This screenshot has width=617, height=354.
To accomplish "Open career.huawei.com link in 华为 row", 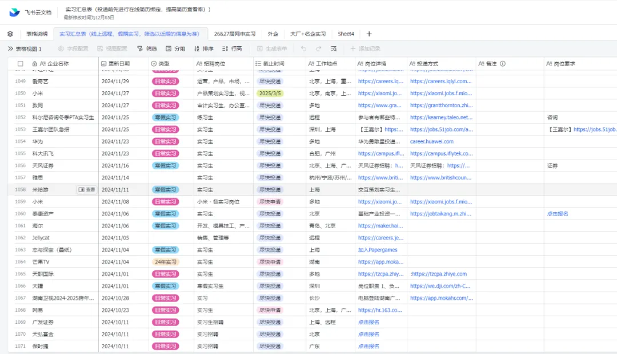I will pyautogui.click(x=432, y=141).
